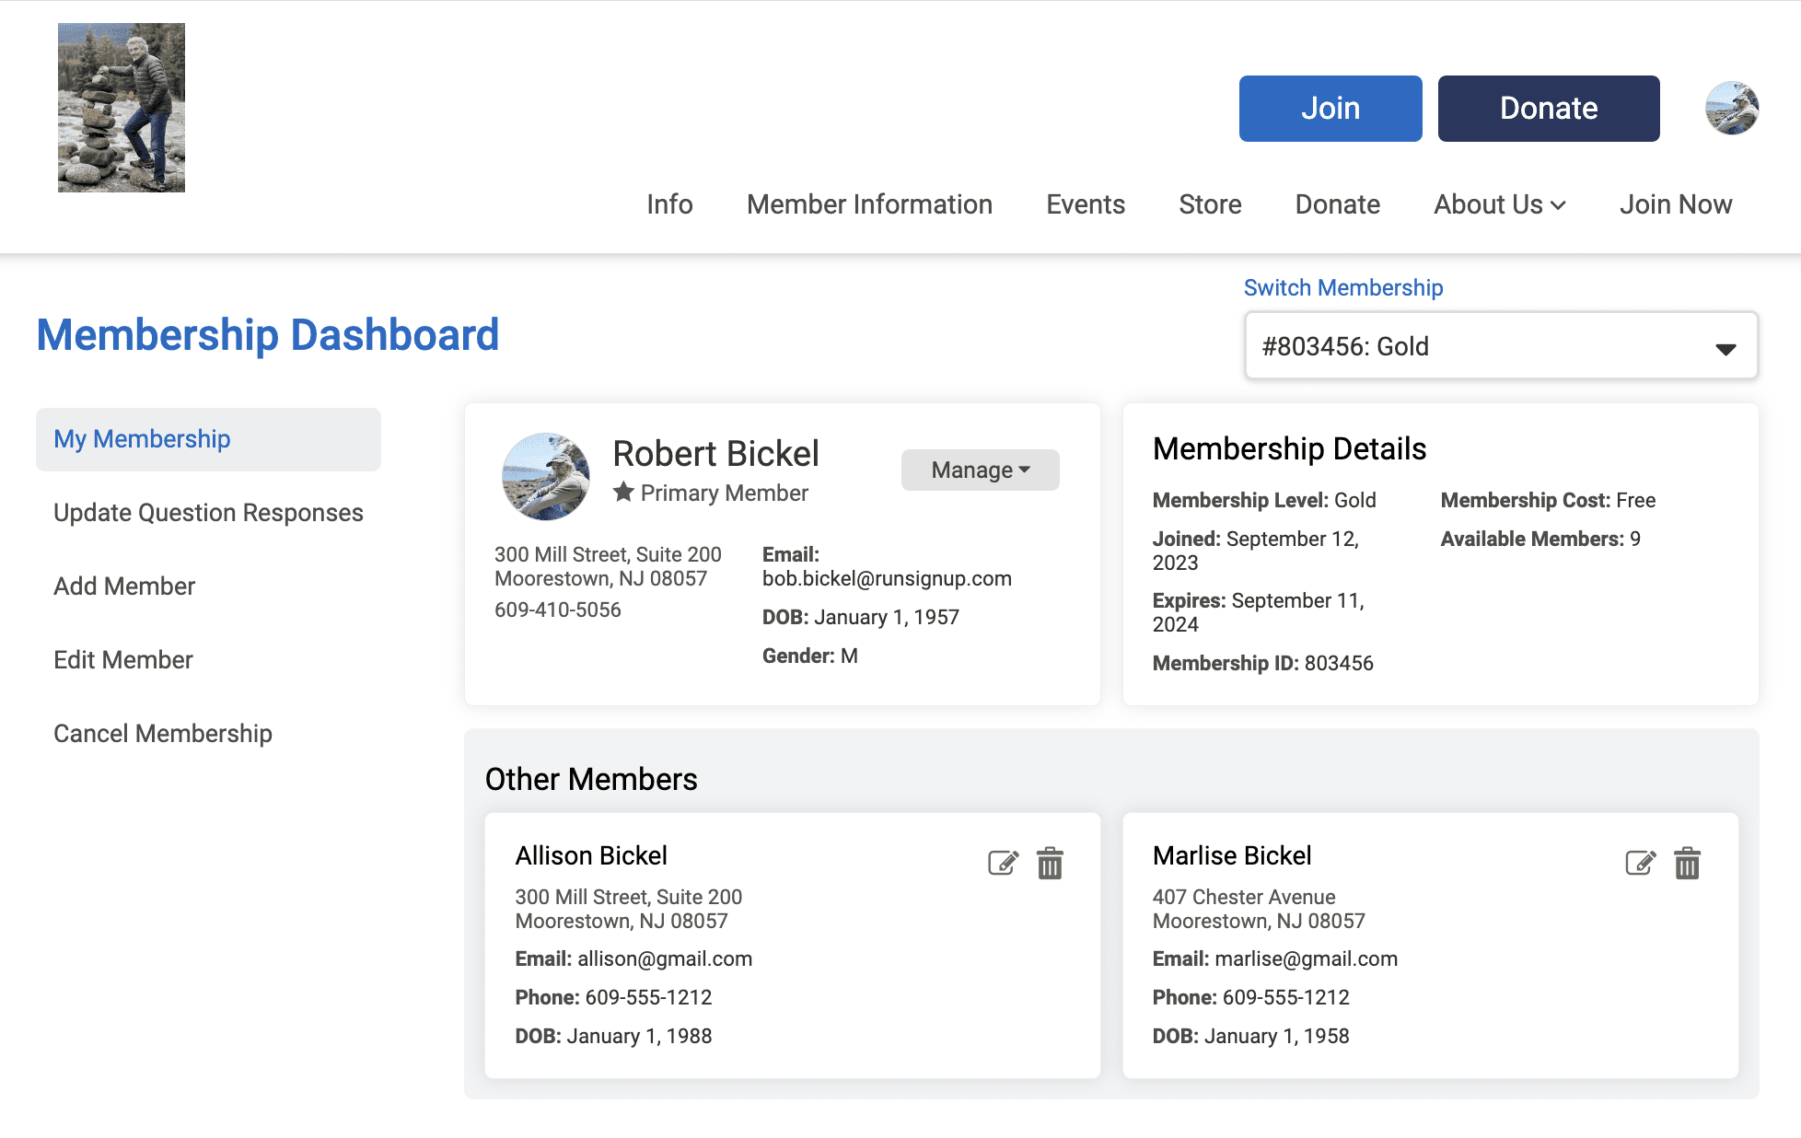Click Cancel Membership in sidebar
Viewport: 1801px width, 1138px height.
coord(163,734)
